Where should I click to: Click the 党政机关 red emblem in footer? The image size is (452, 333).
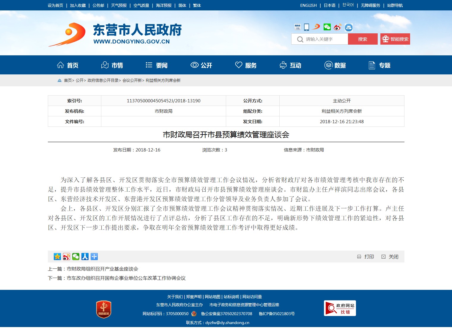pyautogui.click(x=103, y=309)
